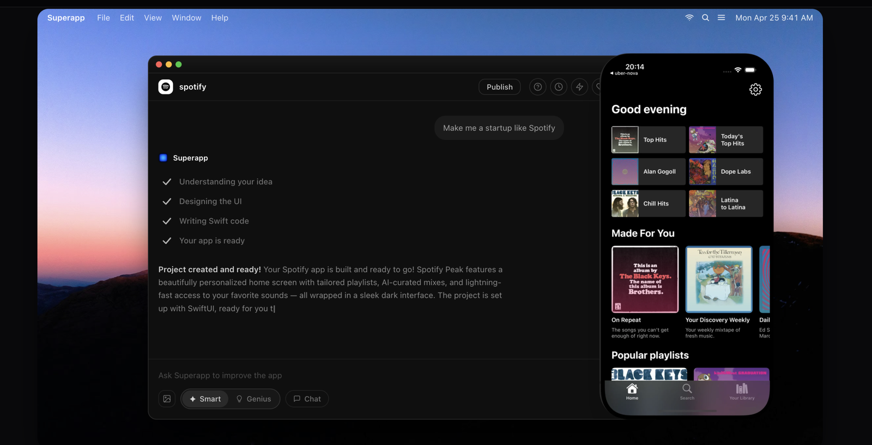Tap the Home icon in phone tab bar
This screenshot has height=445, width=872.
pos(632,392)
